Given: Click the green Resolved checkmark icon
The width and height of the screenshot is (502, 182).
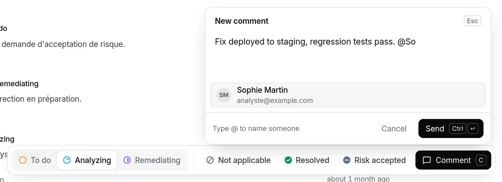Looking at the screenshot, I should (x=288, y=160).
